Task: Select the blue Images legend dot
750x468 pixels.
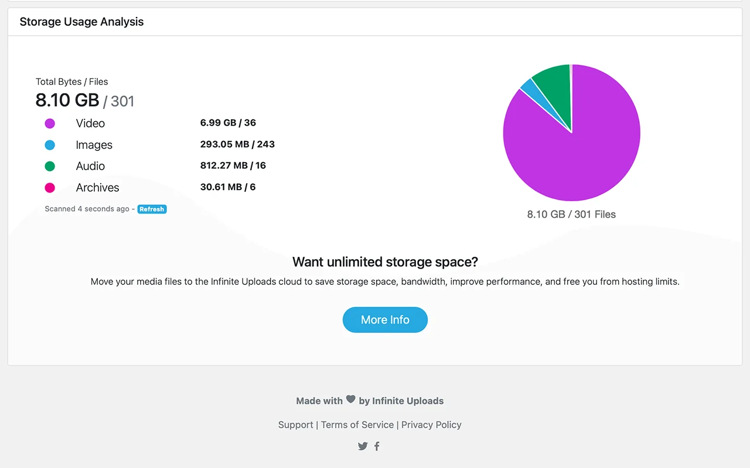Action: (x=50, y=145)
